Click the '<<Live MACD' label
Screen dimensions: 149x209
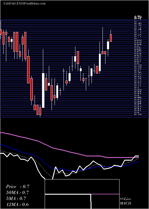coord(125,201)
